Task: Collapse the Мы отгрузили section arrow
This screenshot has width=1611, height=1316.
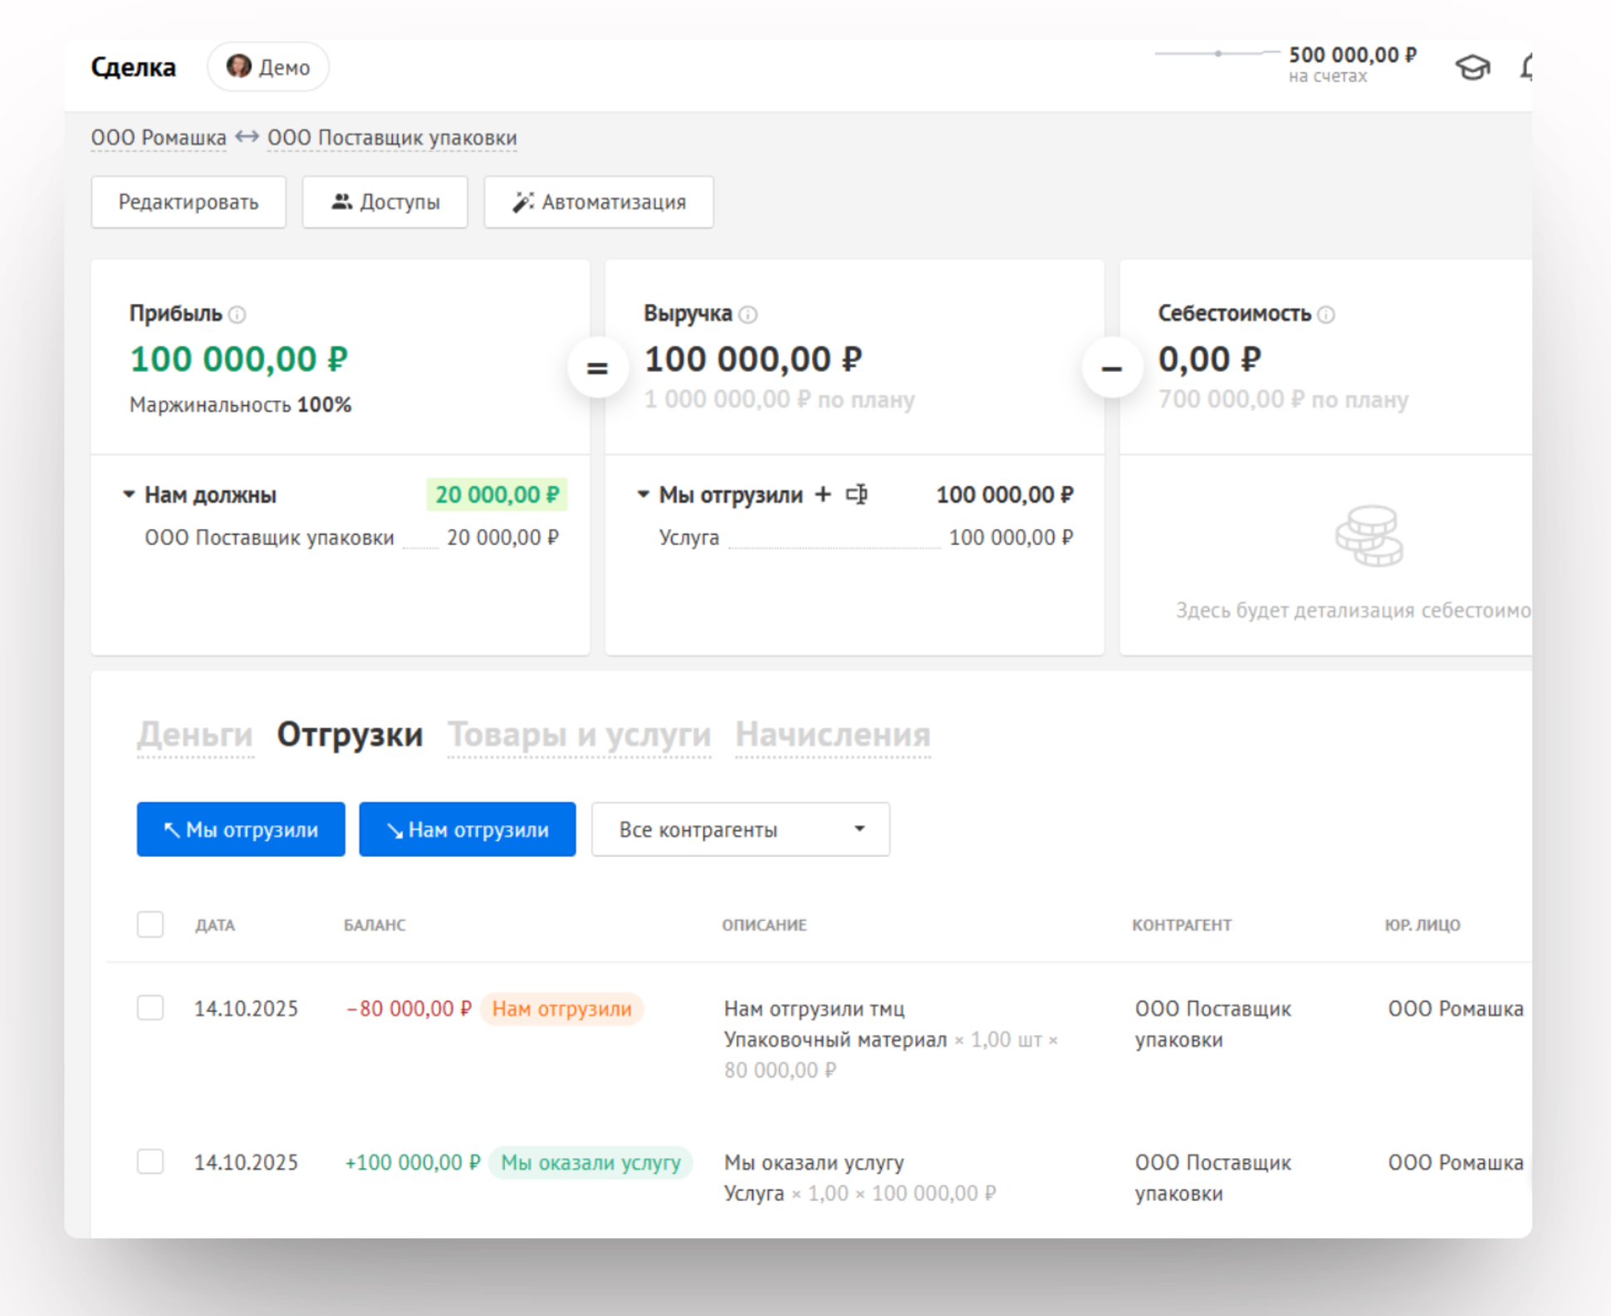Action: [643, 495]
